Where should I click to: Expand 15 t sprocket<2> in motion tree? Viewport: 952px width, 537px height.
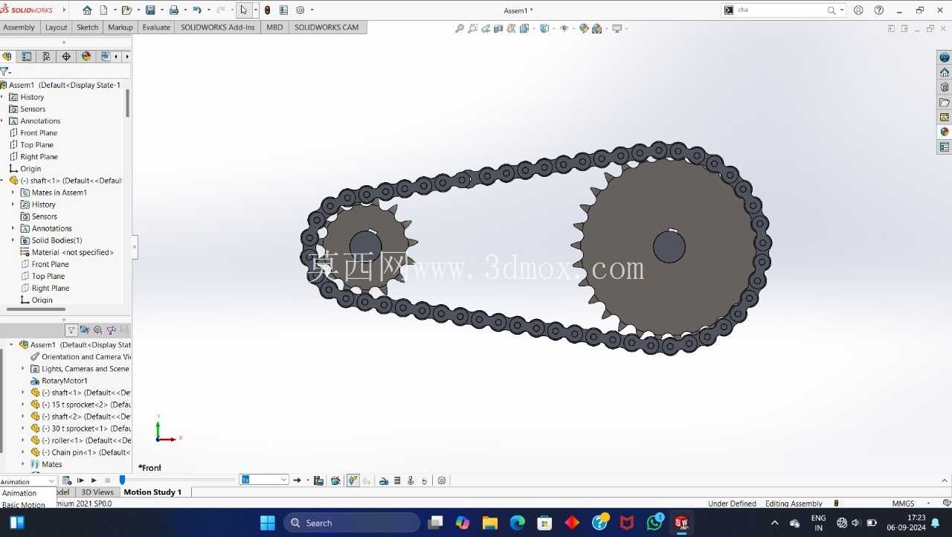coord(23,405)
